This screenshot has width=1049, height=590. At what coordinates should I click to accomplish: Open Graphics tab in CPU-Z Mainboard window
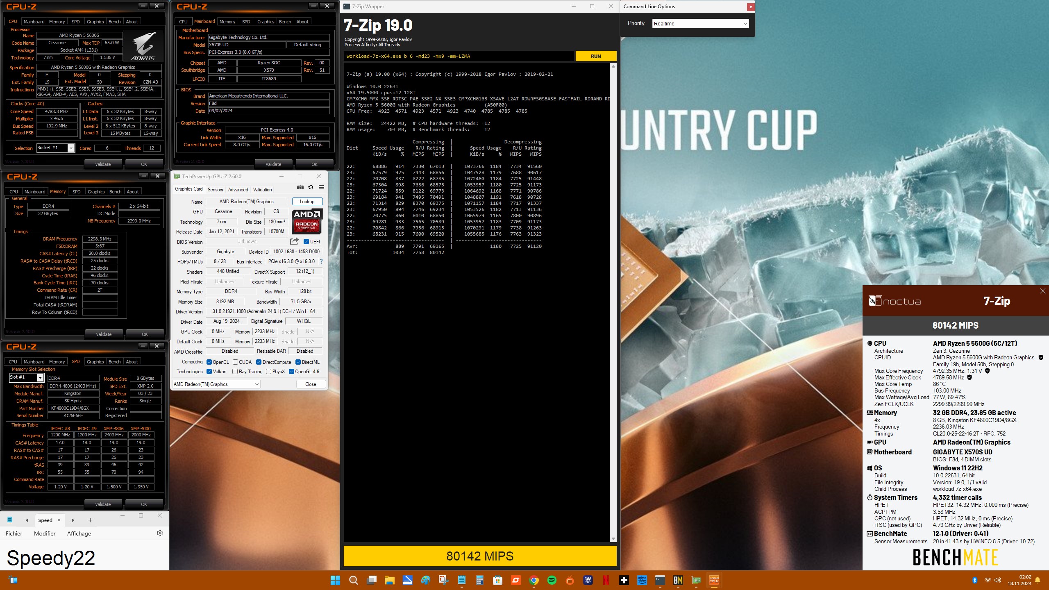[x=266, y=22]
